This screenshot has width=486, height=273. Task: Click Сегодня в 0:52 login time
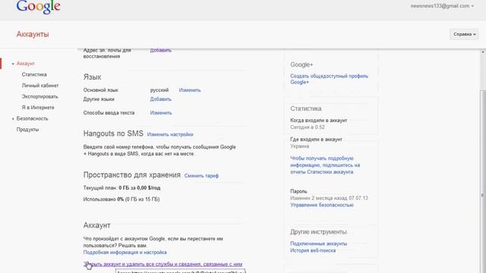(308, 127)
